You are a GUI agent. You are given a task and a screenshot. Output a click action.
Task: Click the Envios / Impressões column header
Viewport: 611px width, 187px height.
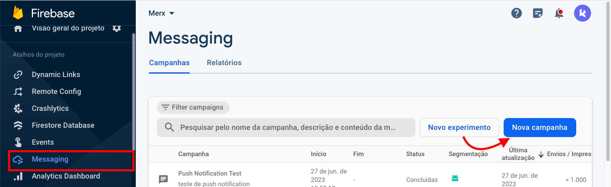[569, 154]
